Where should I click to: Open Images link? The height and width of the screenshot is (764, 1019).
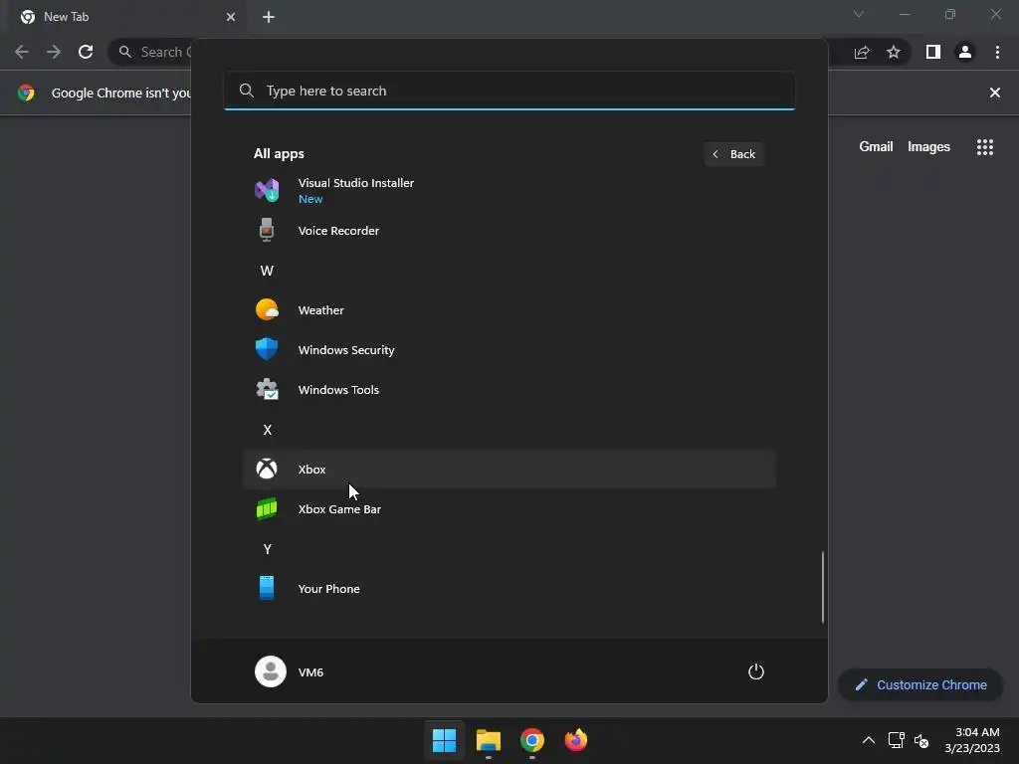coord(928,147)
